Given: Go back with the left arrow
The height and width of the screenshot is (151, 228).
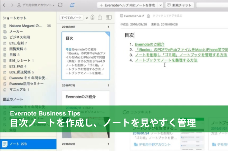Looking at the screenshot, I should (x=4, y=5).
